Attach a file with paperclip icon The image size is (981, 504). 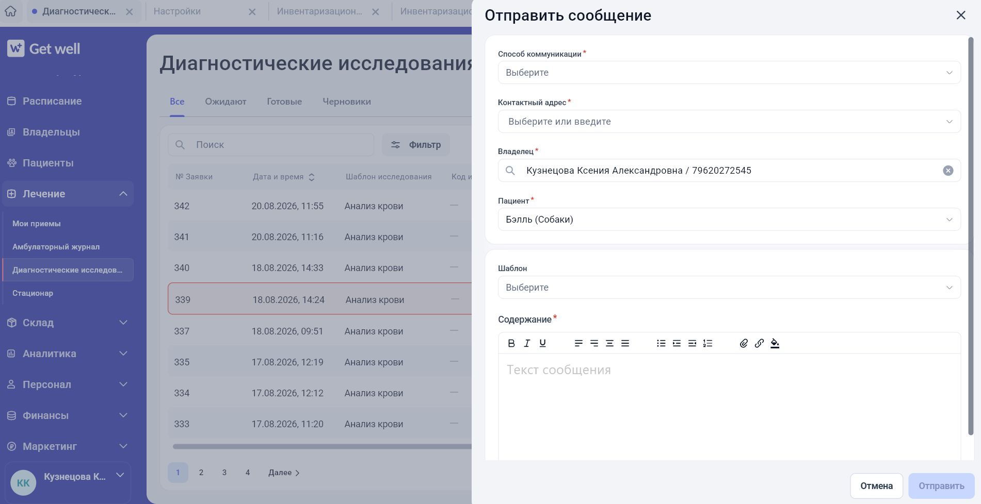coord(744,343)
